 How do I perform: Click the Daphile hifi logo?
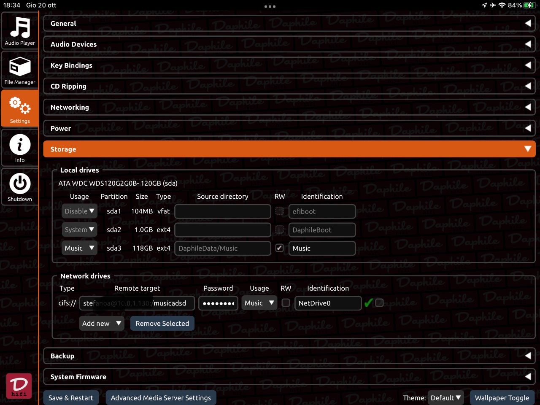(x=19, y=386)
